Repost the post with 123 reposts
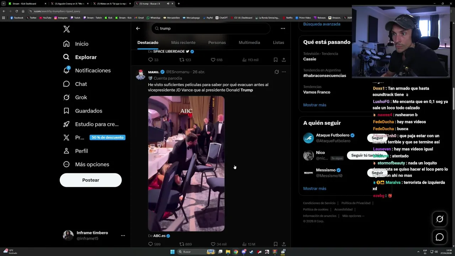 [185, 60]
